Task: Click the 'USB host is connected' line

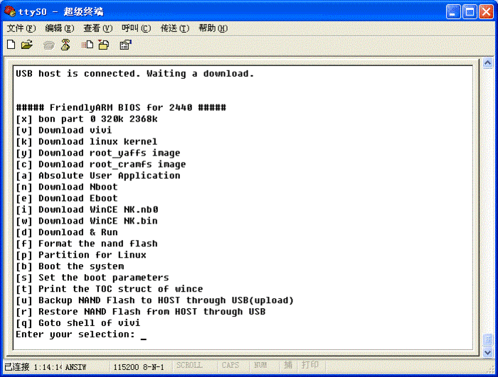Action: [x=135, y=74]
